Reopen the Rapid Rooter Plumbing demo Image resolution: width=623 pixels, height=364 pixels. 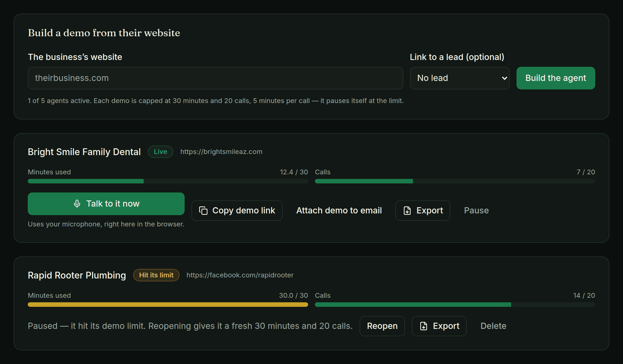[382, 326]
